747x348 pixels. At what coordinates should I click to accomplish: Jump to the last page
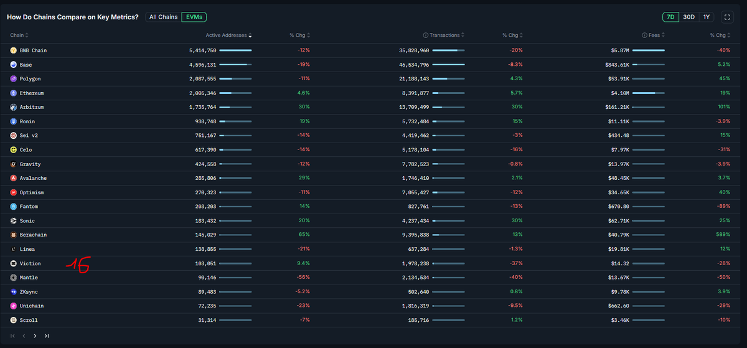(47, 336)
